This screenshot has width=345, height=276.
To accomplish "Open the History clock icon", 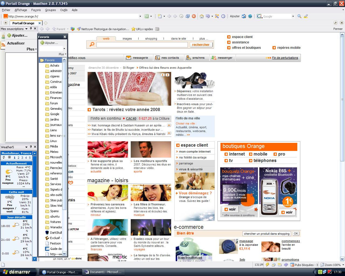I will pyautogui.click(x=223, y=16).
